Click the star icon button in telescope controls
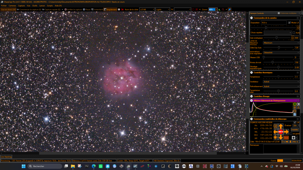The image size is (303, 170). click(x=294, y=138)
